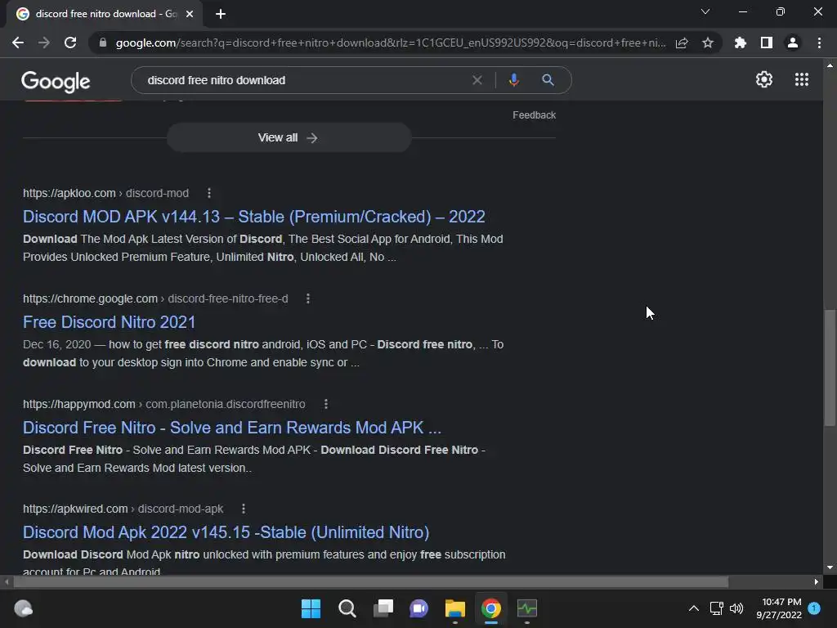
Task: Share this page using the share icon
Action: click(682, 43)
